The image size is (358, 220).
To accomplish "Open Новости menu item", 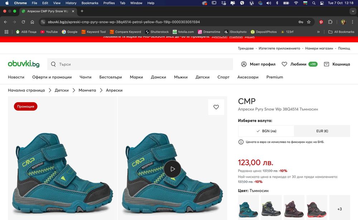I will (16, 77).
